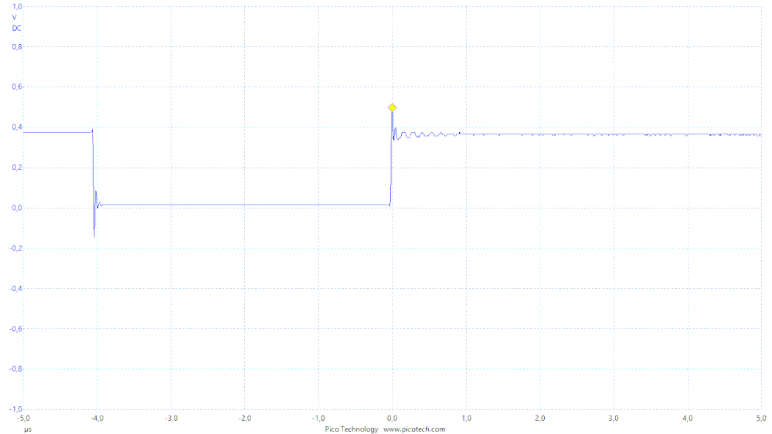Click the 1,0 voltage axis label
This screenshot has width=772, height=434.
click(17, 6)
